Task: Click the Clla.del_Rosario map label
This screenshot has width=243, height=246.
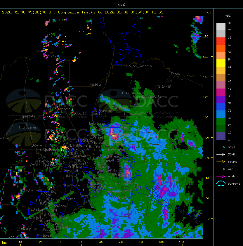Action: [138, 66]
